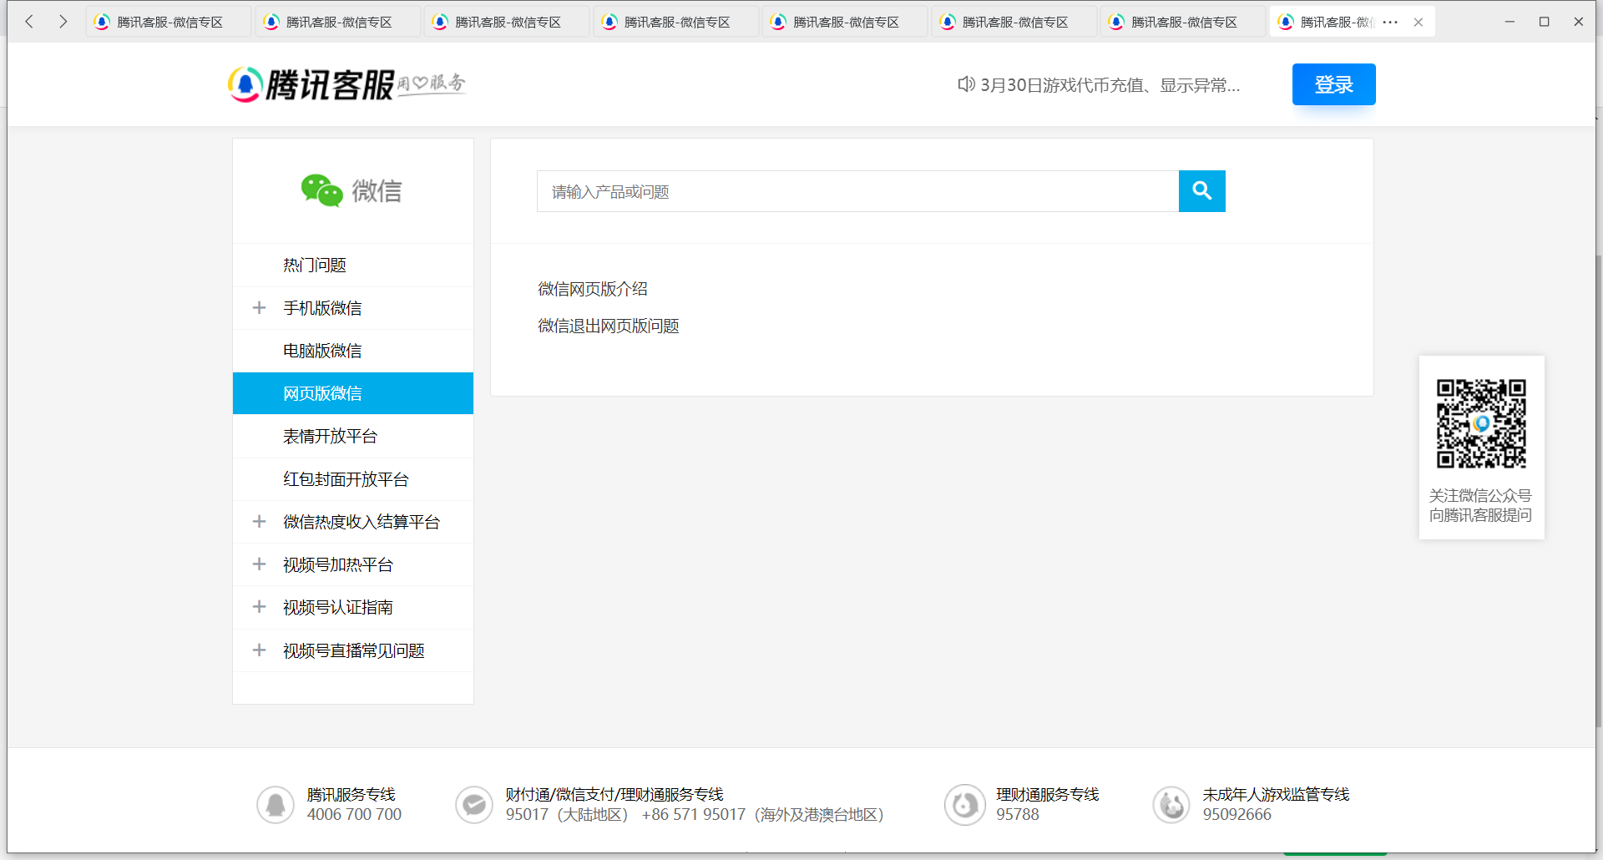Select 热门问题 in the sidebar
The width and height of the screenshot is (1603, 860).
pos(353,266)
